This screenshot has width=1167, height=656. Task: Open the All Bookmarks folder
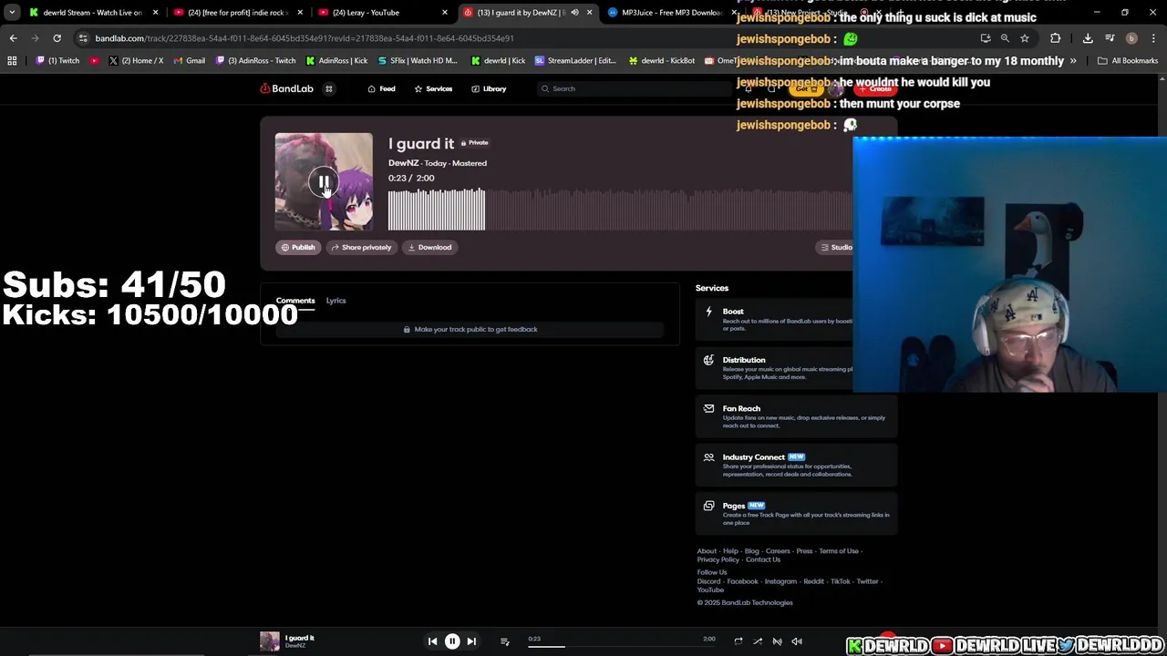click(1128, 61)
